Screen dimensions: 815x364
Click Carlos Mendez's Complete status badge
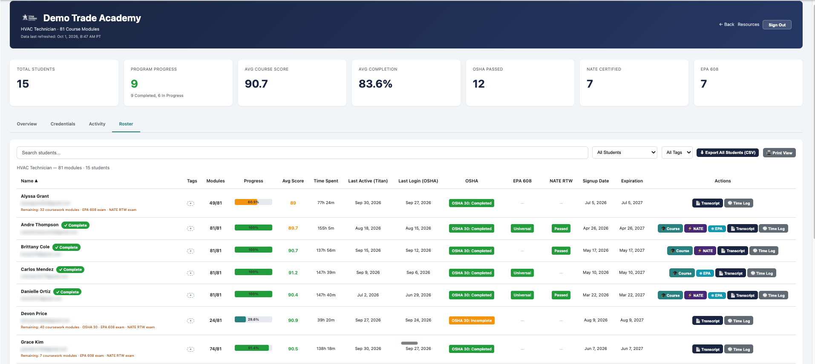[x=71, y=270]
